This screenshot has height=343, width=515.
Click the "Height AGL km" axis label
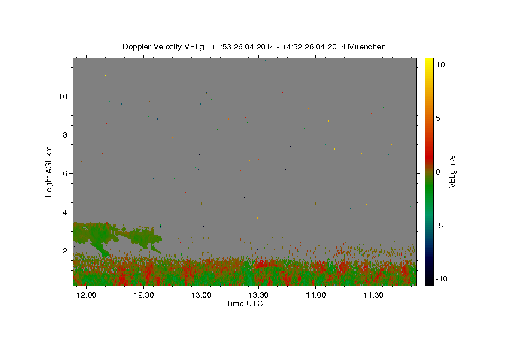49,171
